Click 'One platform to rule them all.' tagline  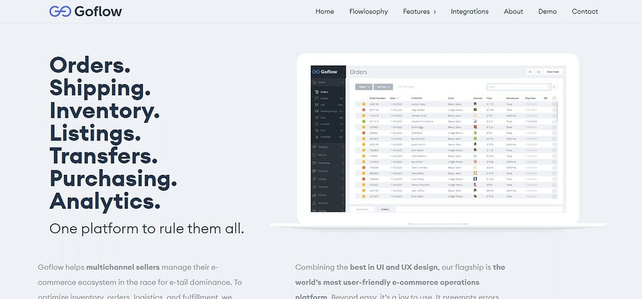147,228
